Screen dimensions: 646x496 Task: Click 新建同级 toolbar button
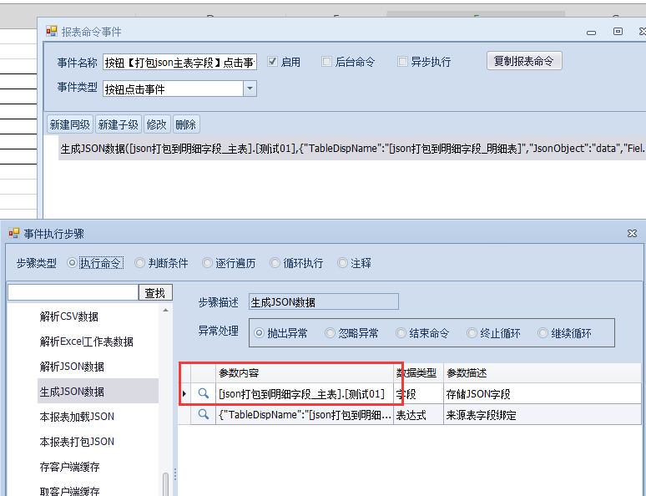[x=70, y=124]
